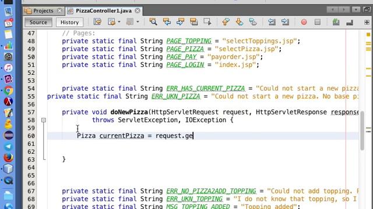Viewport: 373px width, 209px height.
Task: Click the navigate Back history icon
Action: click(111, 22)
